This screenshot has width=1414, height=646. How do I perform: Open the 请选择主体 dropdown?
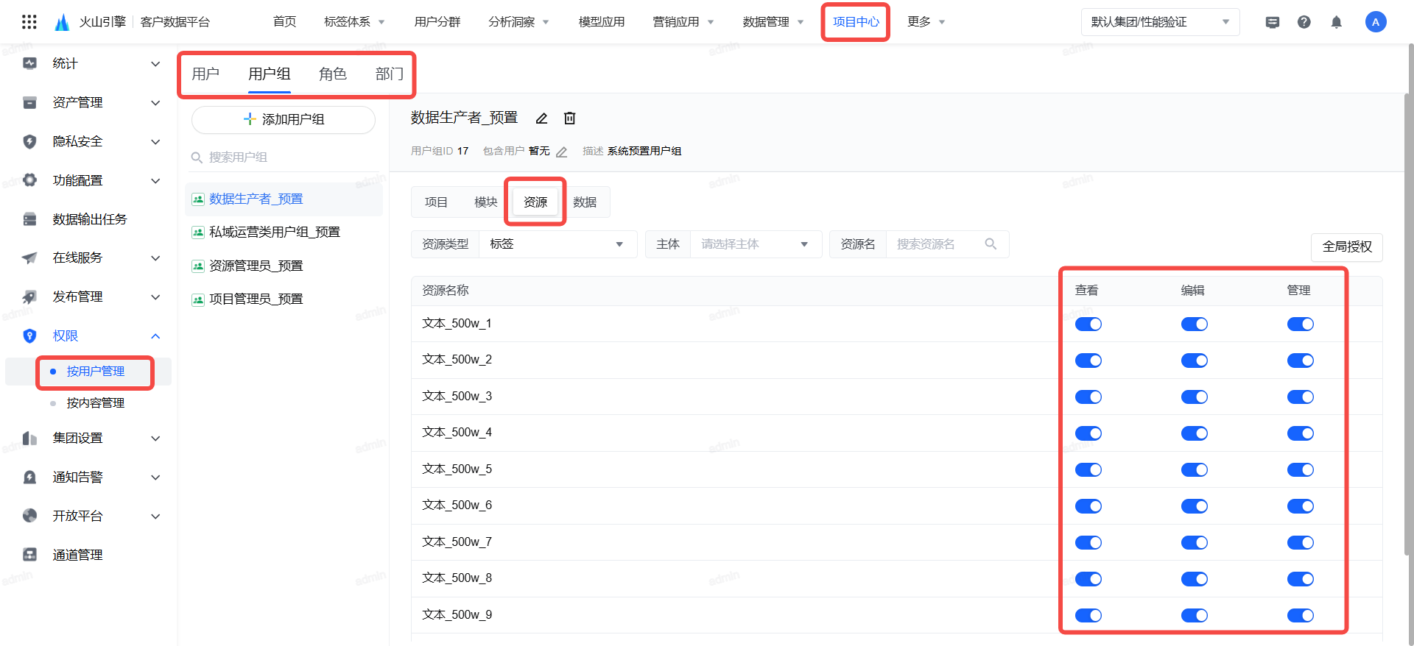point(756,244)
